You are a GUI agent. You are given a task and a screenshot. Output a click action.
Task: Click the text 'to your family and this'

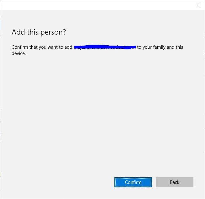coord(160,47)
